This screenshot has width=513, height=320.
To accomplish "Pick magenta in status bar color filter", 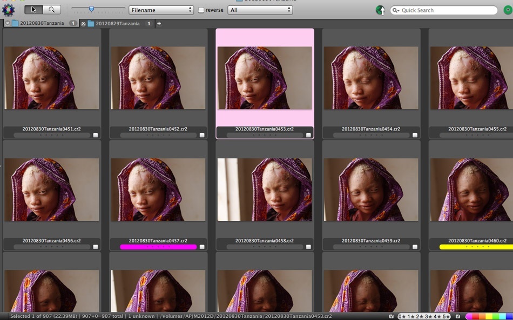I will [x=469, y=316].
